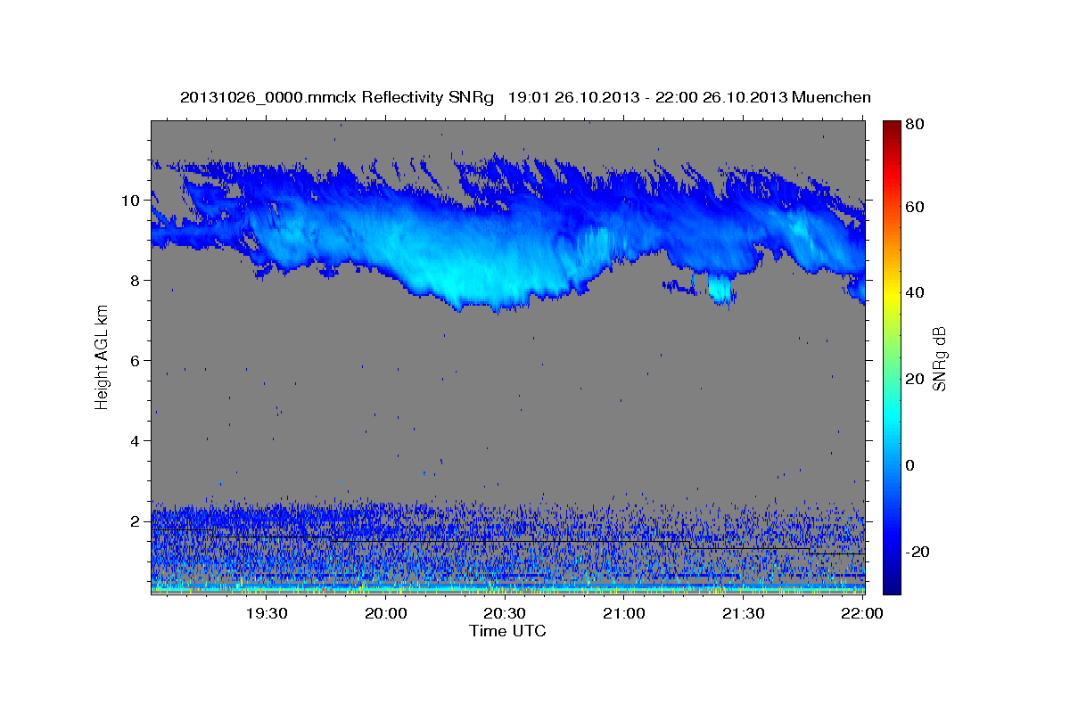This screenshot has height=713, width=1070.
Task: Click the 'SNRg dB' colorbar label
Action: click(x=939, y=359)
